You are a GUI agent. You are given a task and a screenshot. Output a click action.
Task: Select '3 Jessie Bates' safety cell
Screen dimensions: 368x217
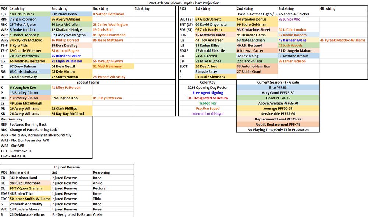coord(215,71)
